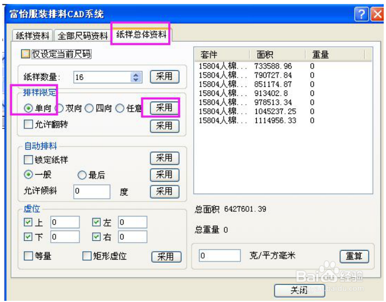The height and width of the screenshot is (302, 386).
Task: Select the row with area 1114956.33
Action: [283, 120]
